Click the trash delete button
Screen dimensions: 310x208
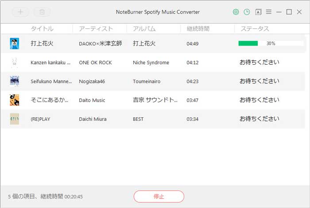[x=42, y=12]
